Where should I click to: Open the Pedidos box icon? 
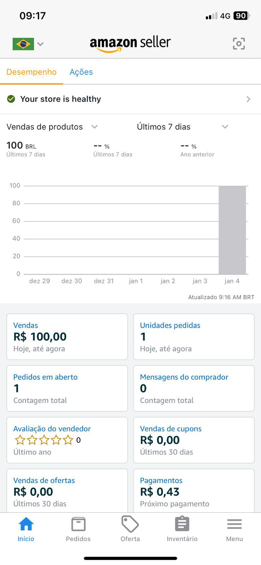coord(78,524)
